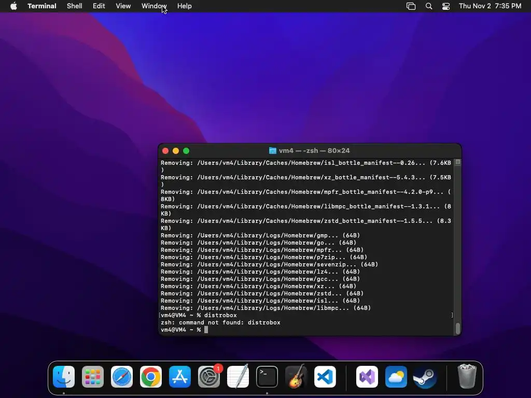The height and width of the screenshot is (398, 531).
Task: Open the Terminal application menu
Action: point(42,6)
